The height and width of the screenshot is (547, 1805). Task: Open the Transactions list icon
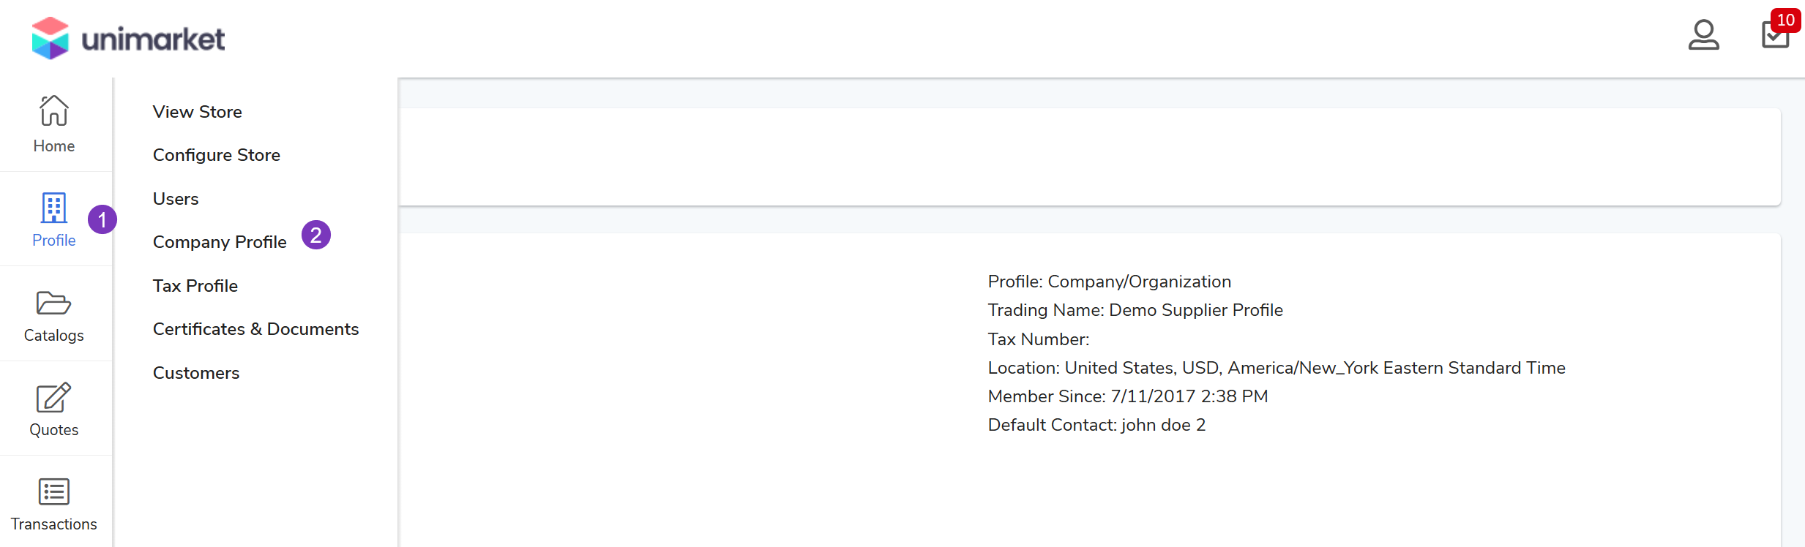[54, 492]
